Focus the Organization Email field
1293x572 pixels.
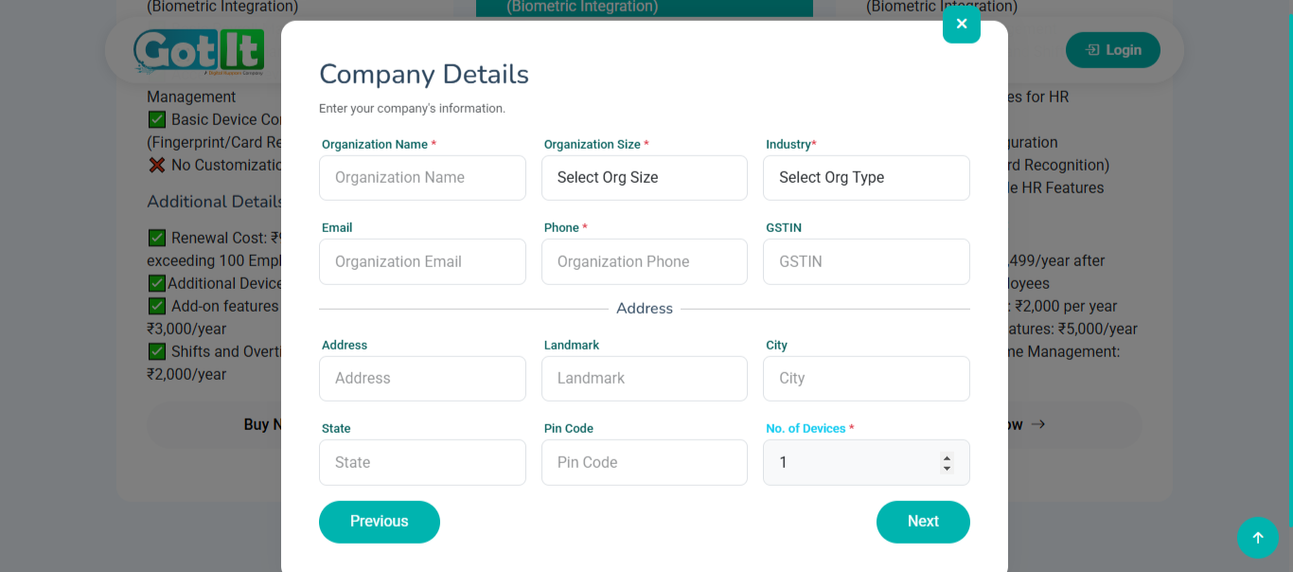422,262
